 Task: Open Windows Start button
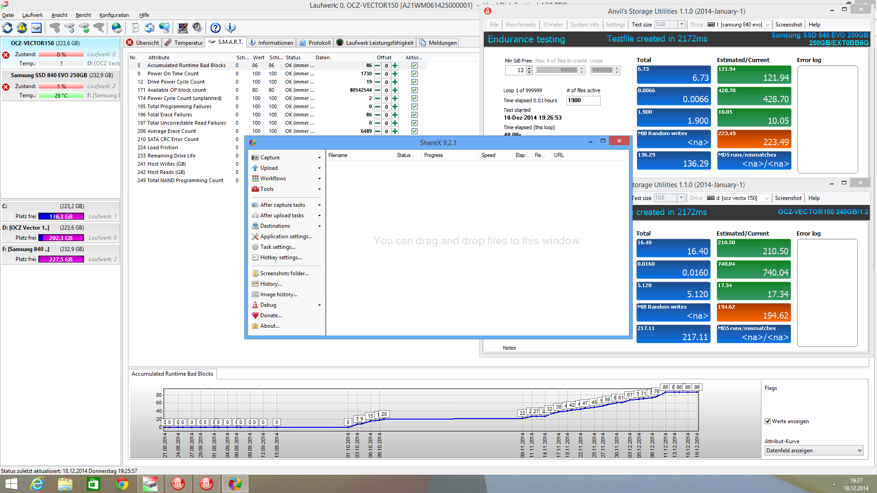click(x=11, y=484)
